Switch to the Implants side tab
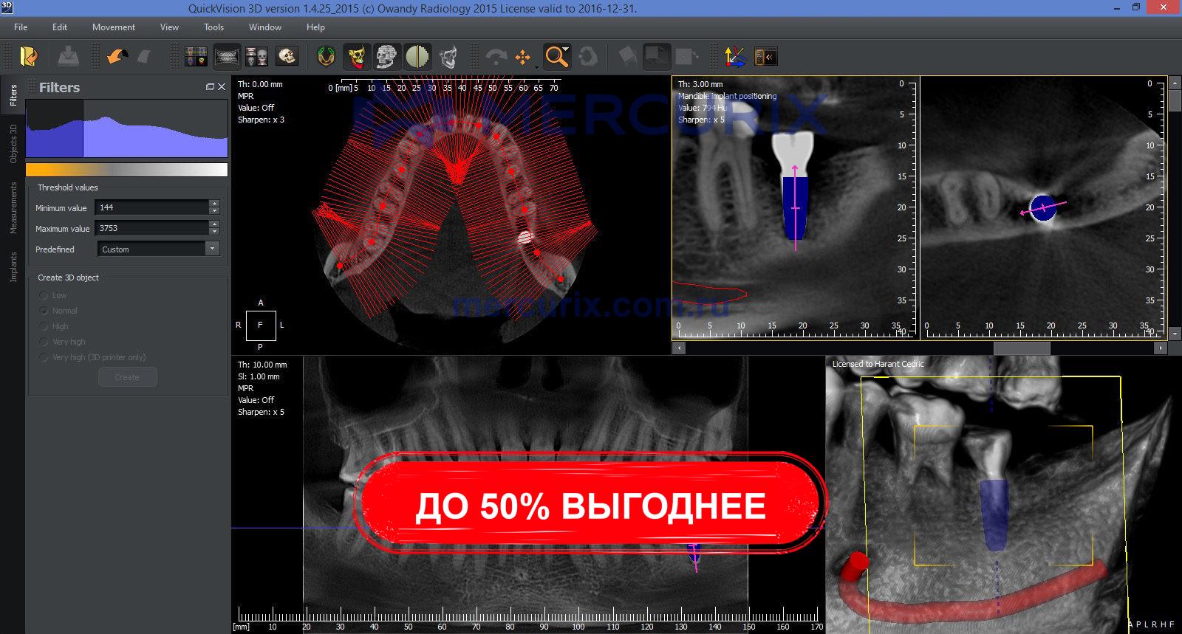1182x634 pixels. tap(13, 266)
